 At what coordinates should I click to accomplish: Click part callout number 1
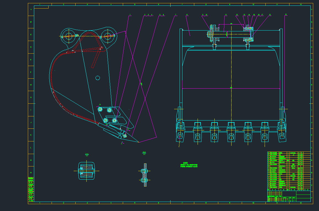[130, 15]
